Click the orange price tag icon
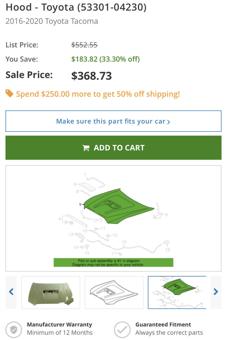 pyautogui.click(x=9, y=93)
